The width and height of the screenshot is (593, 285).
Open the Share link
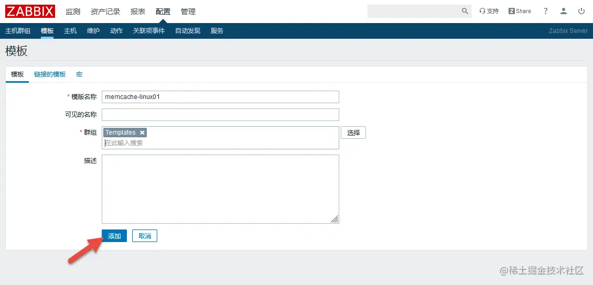pos(520,11)
